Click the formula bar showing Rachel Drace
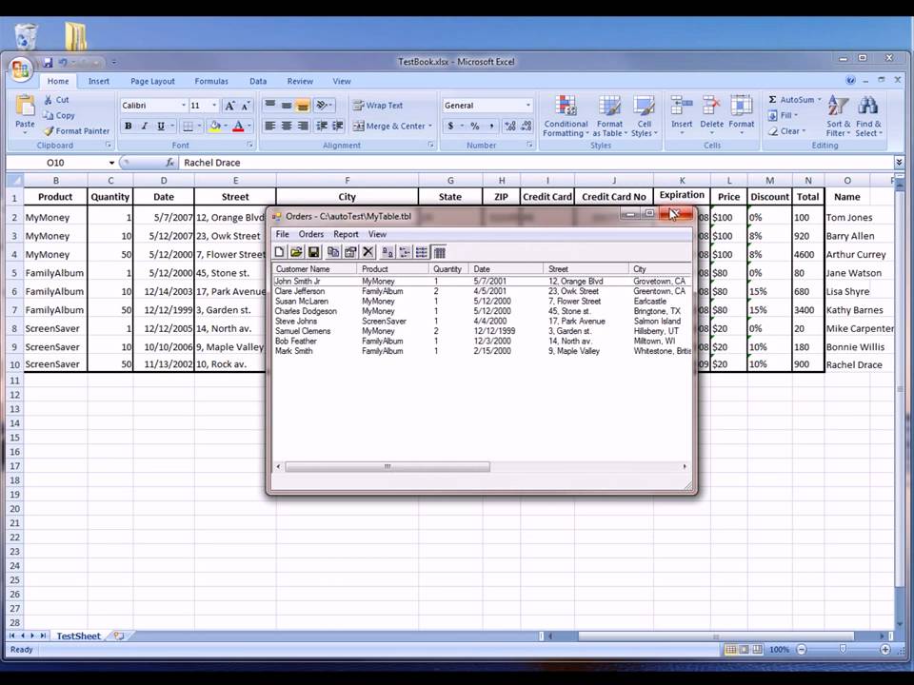 [x=536, y=163]
